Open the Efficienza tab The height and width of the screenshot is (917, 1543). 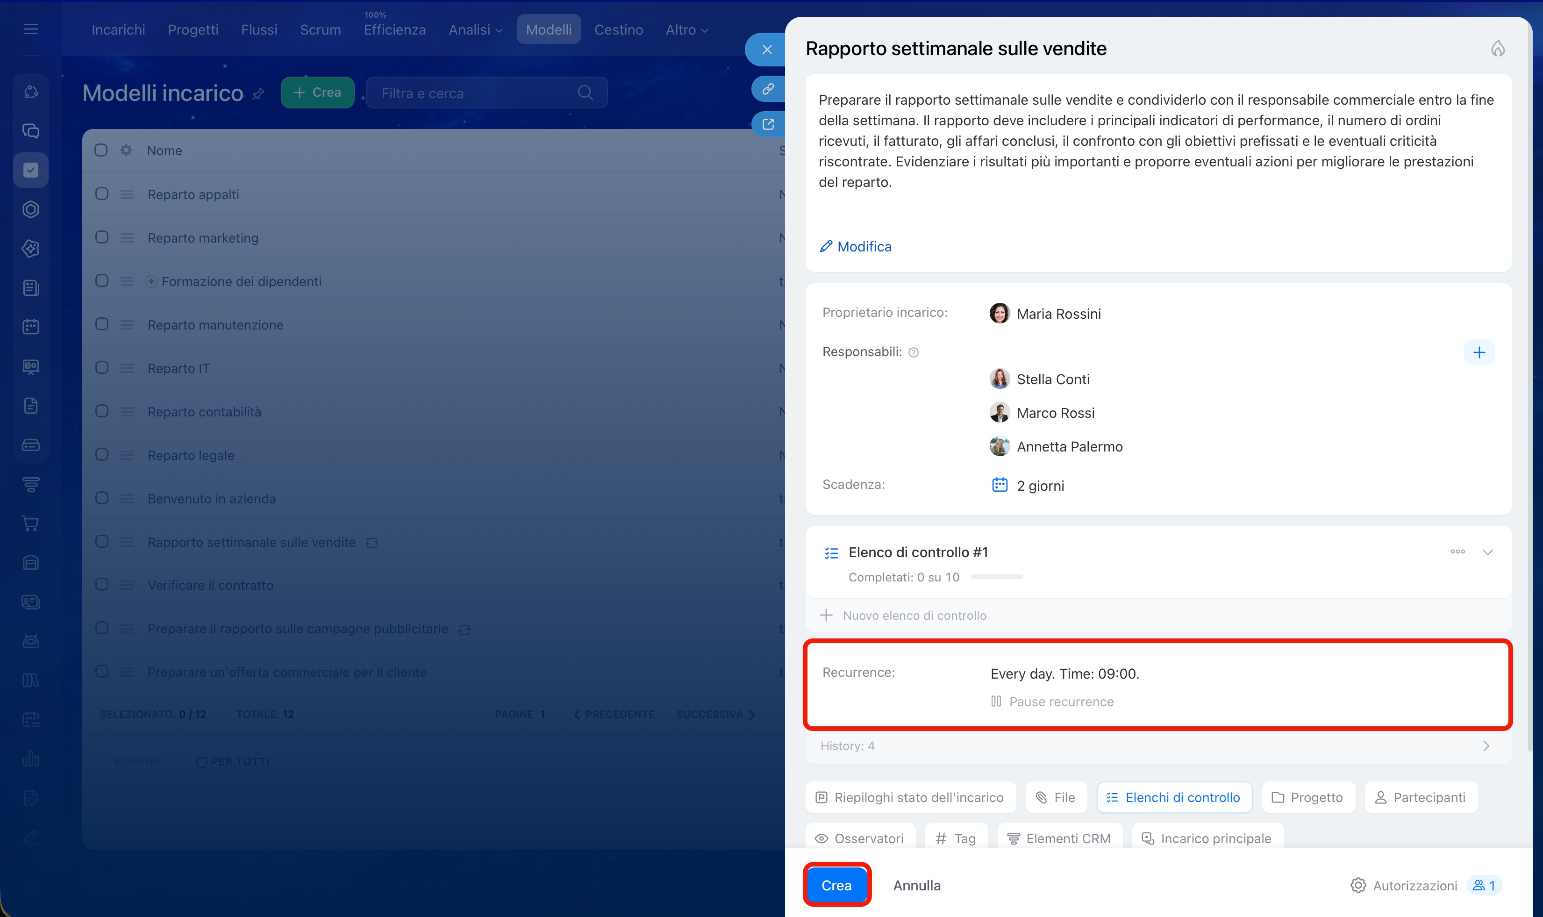(x=395, y=29)
